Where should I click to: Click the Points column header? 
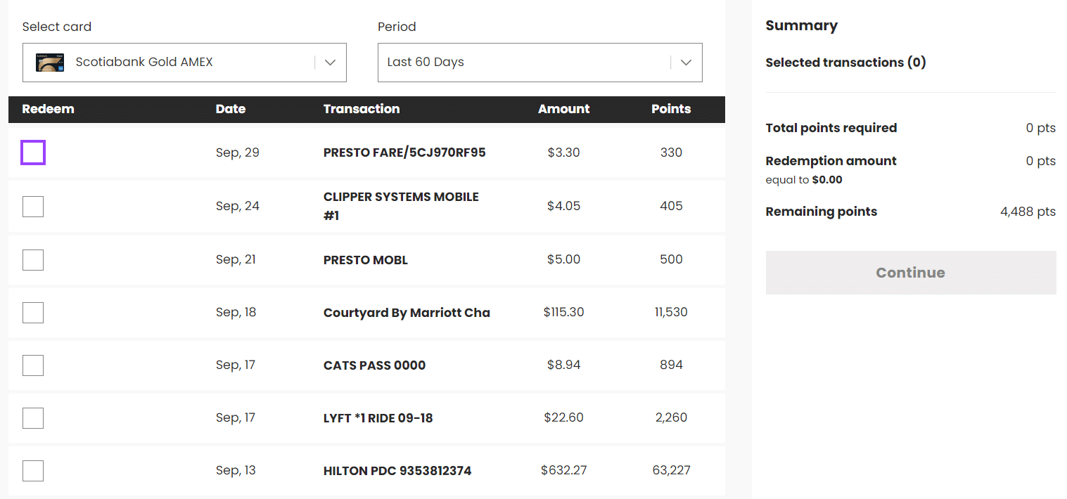[x=671, y=109]
